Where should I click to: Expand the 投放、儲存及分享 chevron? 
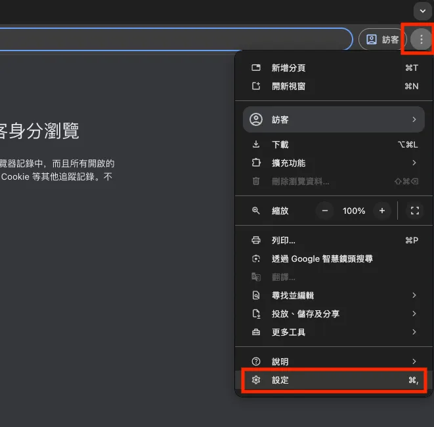414,314
